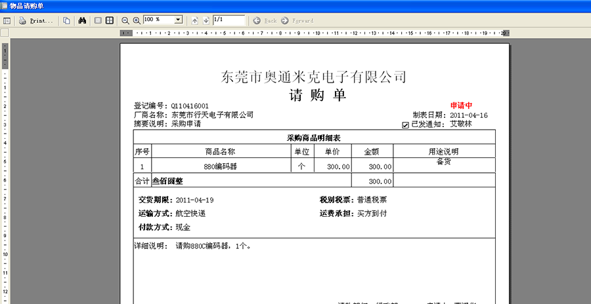The width and height of the screenshot is (591, 304).
Task: Click the zoom out magnifier
Action: [125, 21]
